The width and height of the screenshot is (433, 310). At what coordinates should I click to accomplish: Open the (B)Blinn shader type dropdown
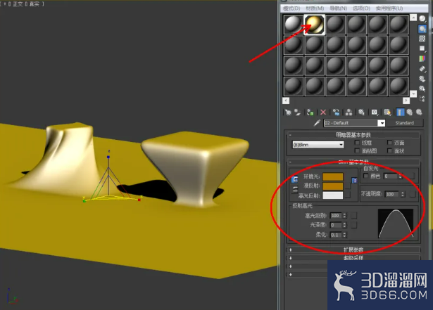point(318,145)
